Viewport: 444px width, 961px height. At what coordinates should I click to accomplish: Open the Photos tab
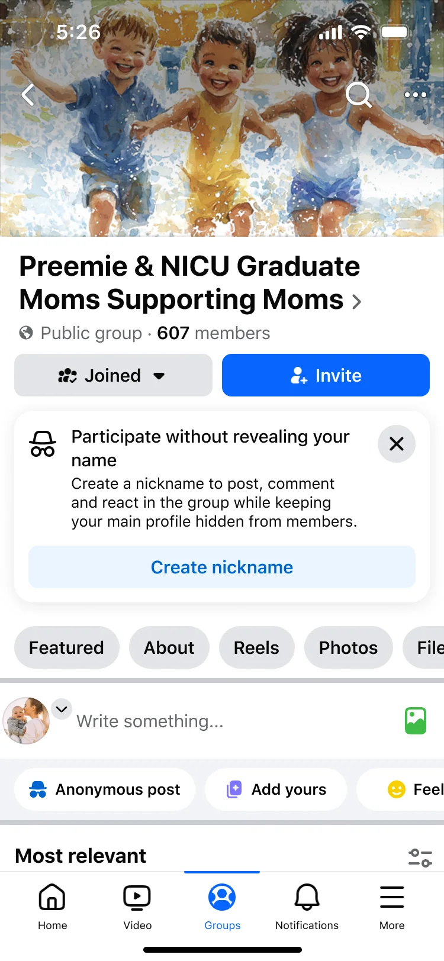[x=349, y=647]
